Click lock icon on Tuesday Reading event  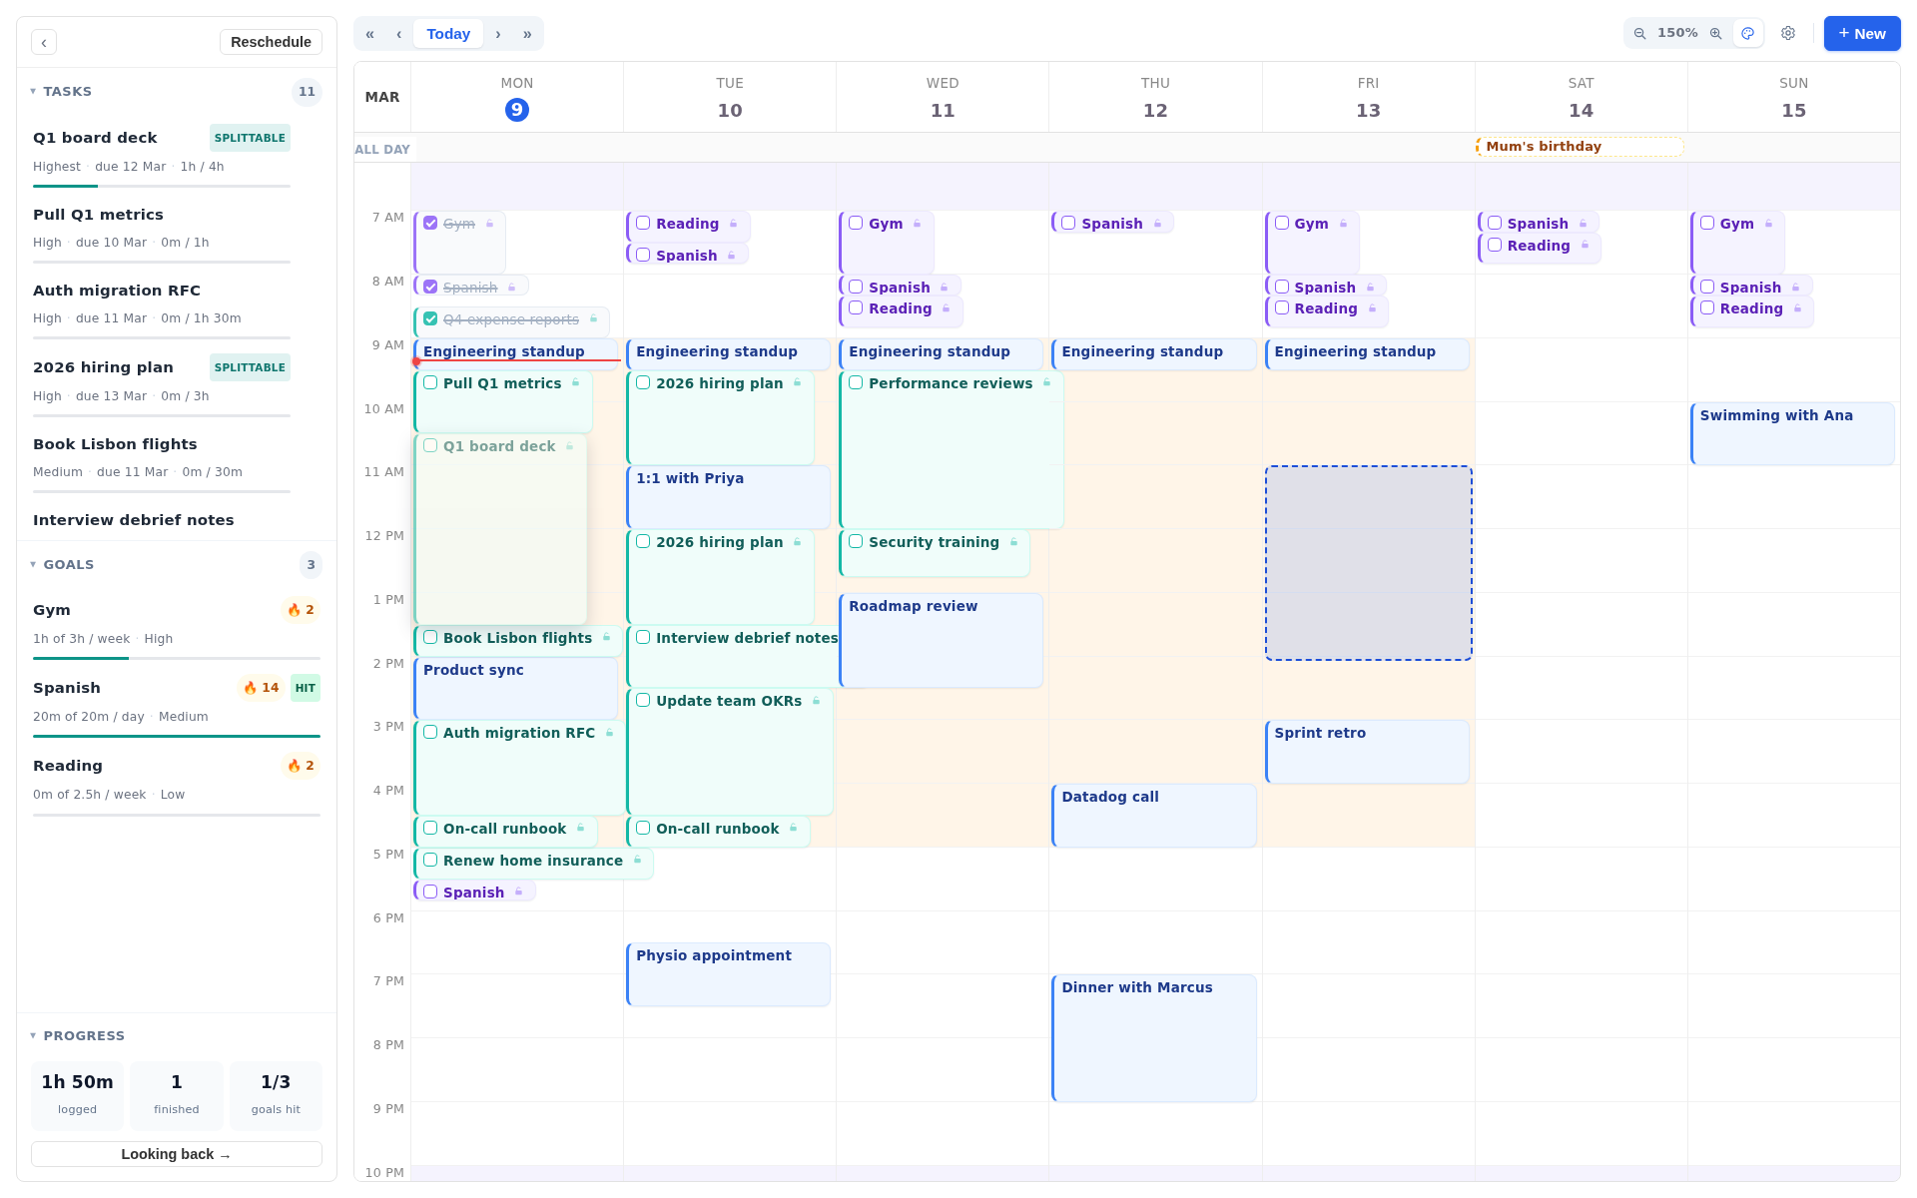pos(733,224)
